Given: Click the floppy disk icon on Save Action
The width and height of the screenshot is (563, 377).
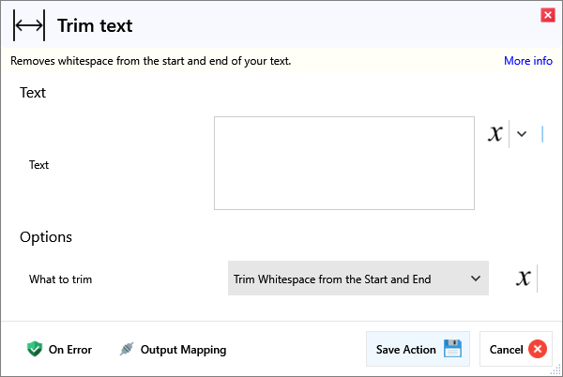Looking at the screenshot, I should point(452,349).
